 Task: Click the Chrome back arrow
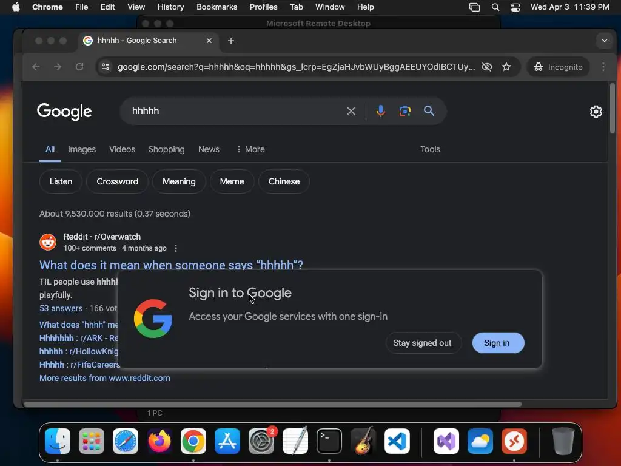click(x=36, y=67)
